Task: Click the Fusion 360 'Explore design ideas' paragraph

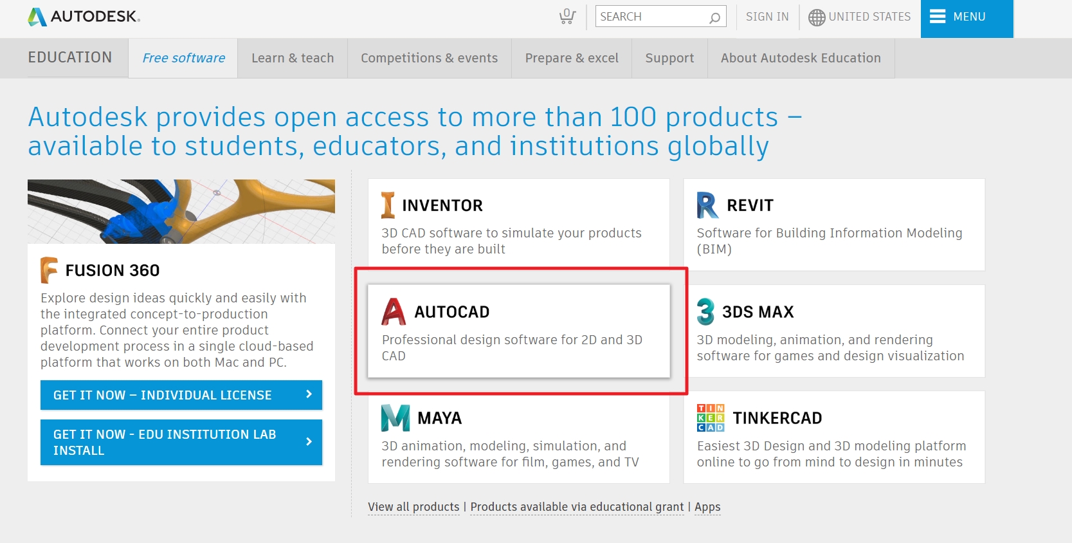Action: click(177, 330)
